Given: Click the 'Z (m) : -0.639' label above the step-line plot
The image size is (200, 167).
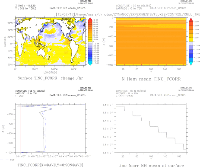Looking at the screenshot, I should pyautogui.click(x=124, y=96).
